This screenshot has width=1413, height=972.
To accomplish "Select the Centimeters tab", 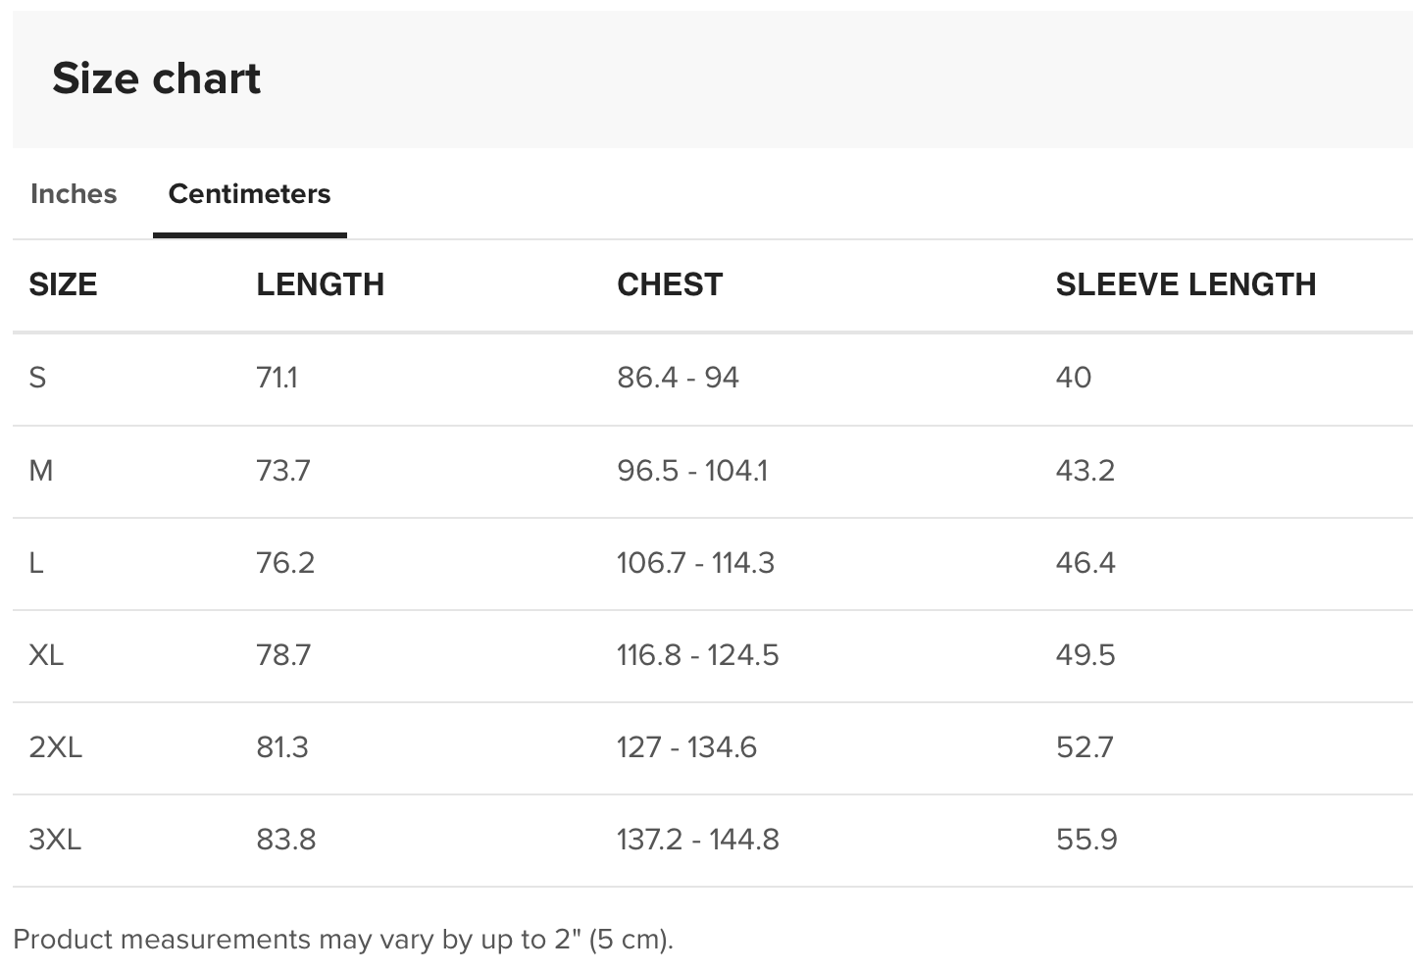I will pyautogui.click(x=249, y=194).
